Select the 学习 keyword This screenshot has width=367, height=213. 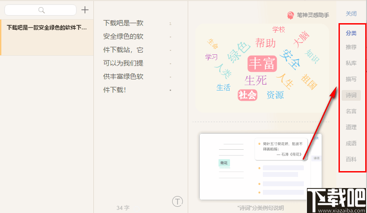[x=211, y=57]
